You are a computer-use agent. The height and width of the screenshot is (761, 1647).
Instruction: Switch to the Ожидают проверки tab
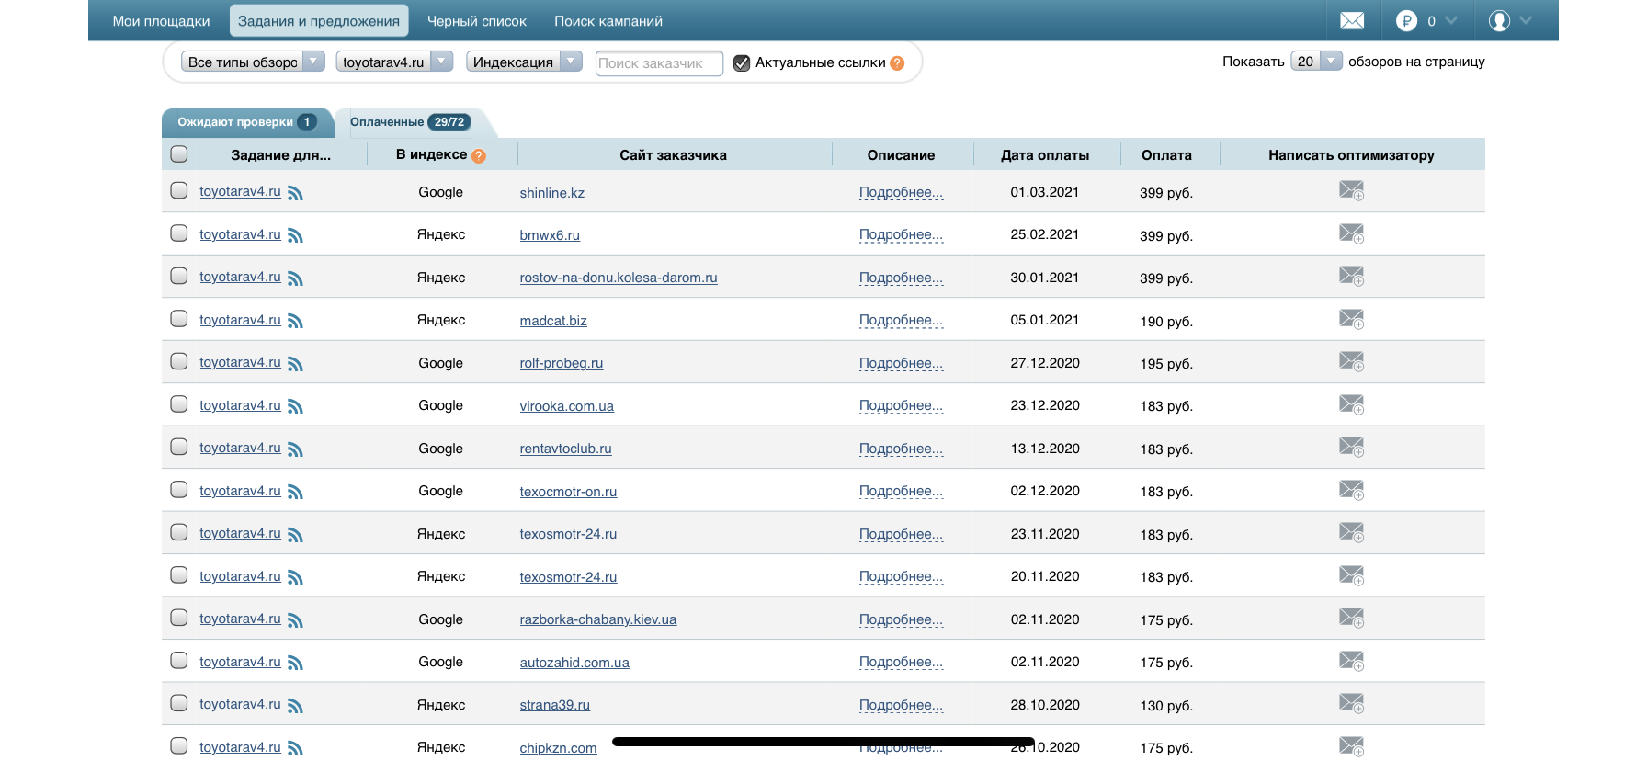(245, 122)
